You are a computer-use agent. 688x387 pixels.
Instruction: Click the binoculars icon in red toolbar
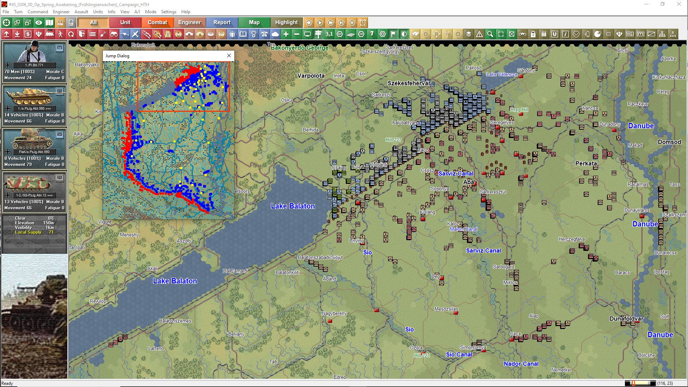pyautogui.click(x=114, y=34)
